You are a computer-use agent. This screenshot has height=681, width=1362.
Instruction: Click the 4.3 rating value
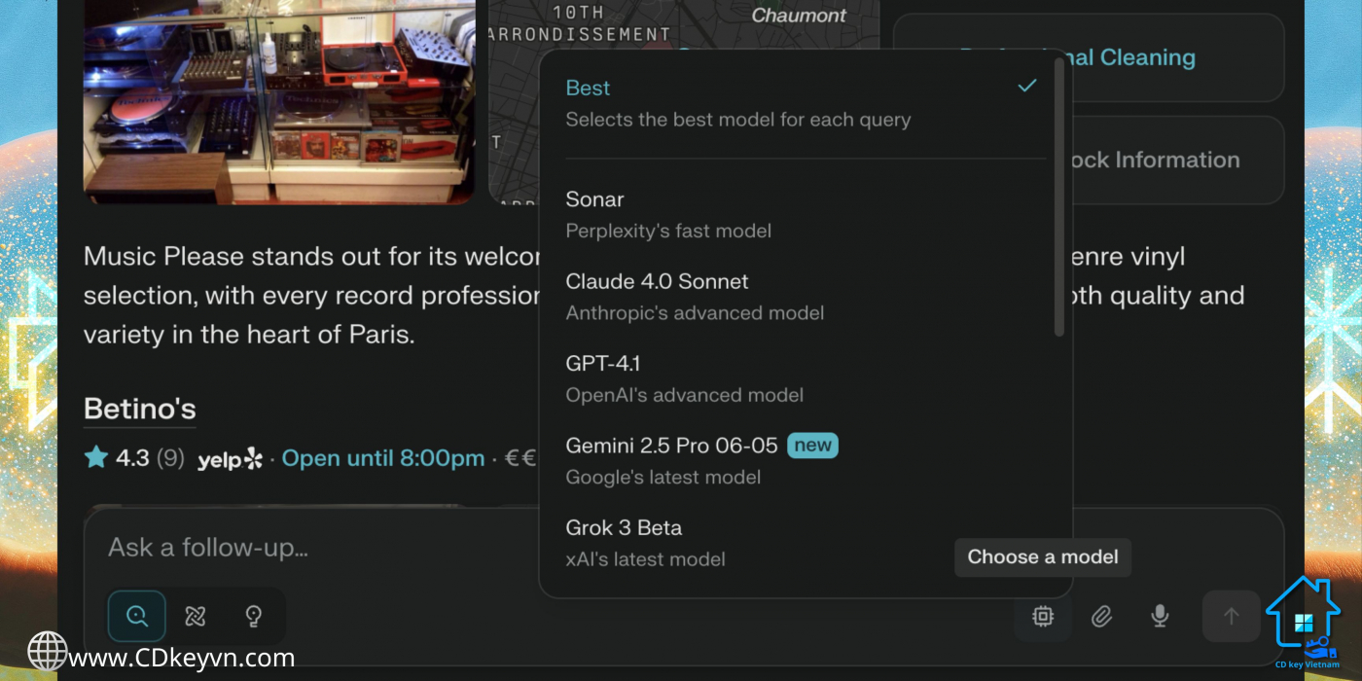(x=132, y=458)
